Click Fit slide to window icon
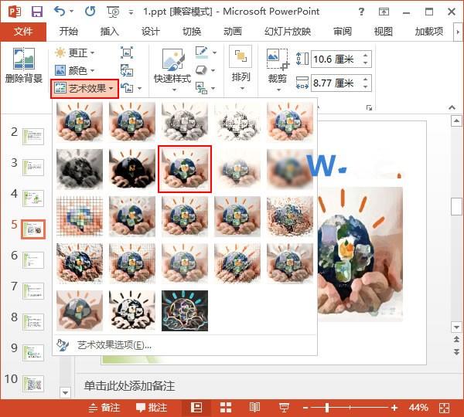 click(x=444, y=408)
